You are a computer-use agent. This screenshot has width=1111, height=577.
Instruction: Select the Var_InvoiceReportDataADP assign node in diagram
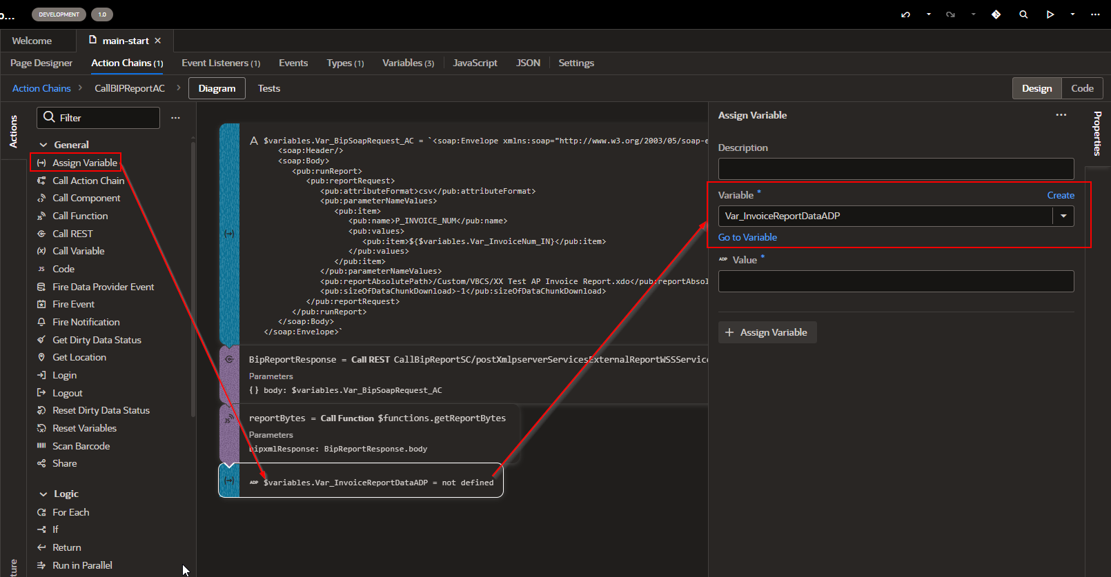coord(361,480)
